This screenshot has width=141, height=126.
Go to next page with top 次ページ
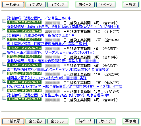(106, 5)
